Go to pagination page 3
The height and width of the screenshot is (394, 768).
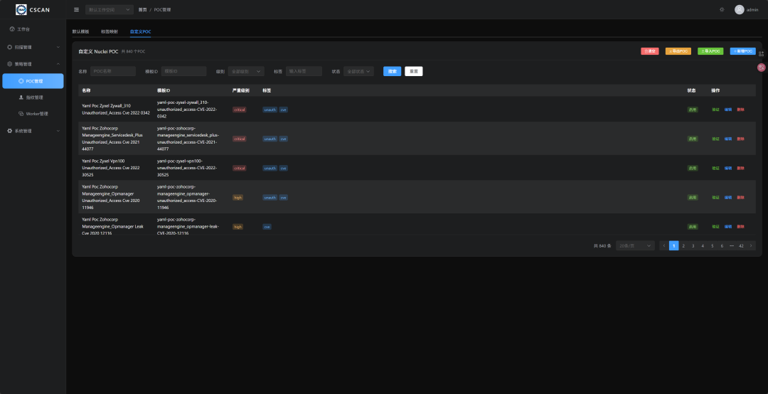pyautogui.click(x=693, y=245)
